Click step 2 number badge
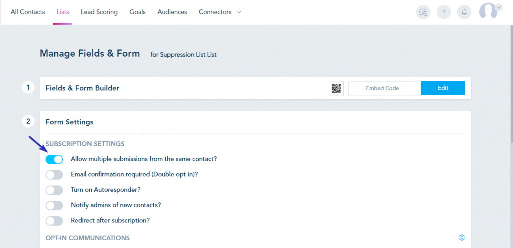This screenshot has width=513, height=248. [x=28, y=121]
